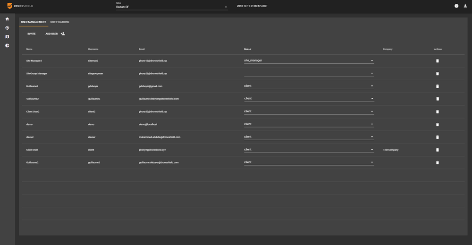The width and height of the screenshot is (472, 245).
Task: Sort the table by Role column header
Action: pyautogui.click(x=247, y=49)
